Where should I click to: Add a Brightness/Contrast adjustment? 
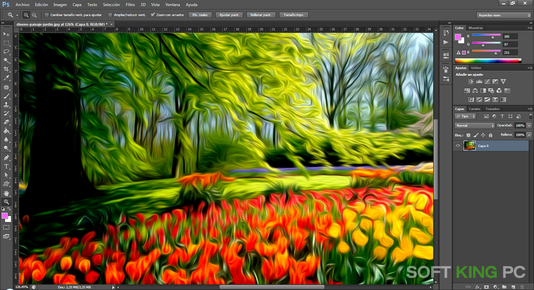[471, 81]
